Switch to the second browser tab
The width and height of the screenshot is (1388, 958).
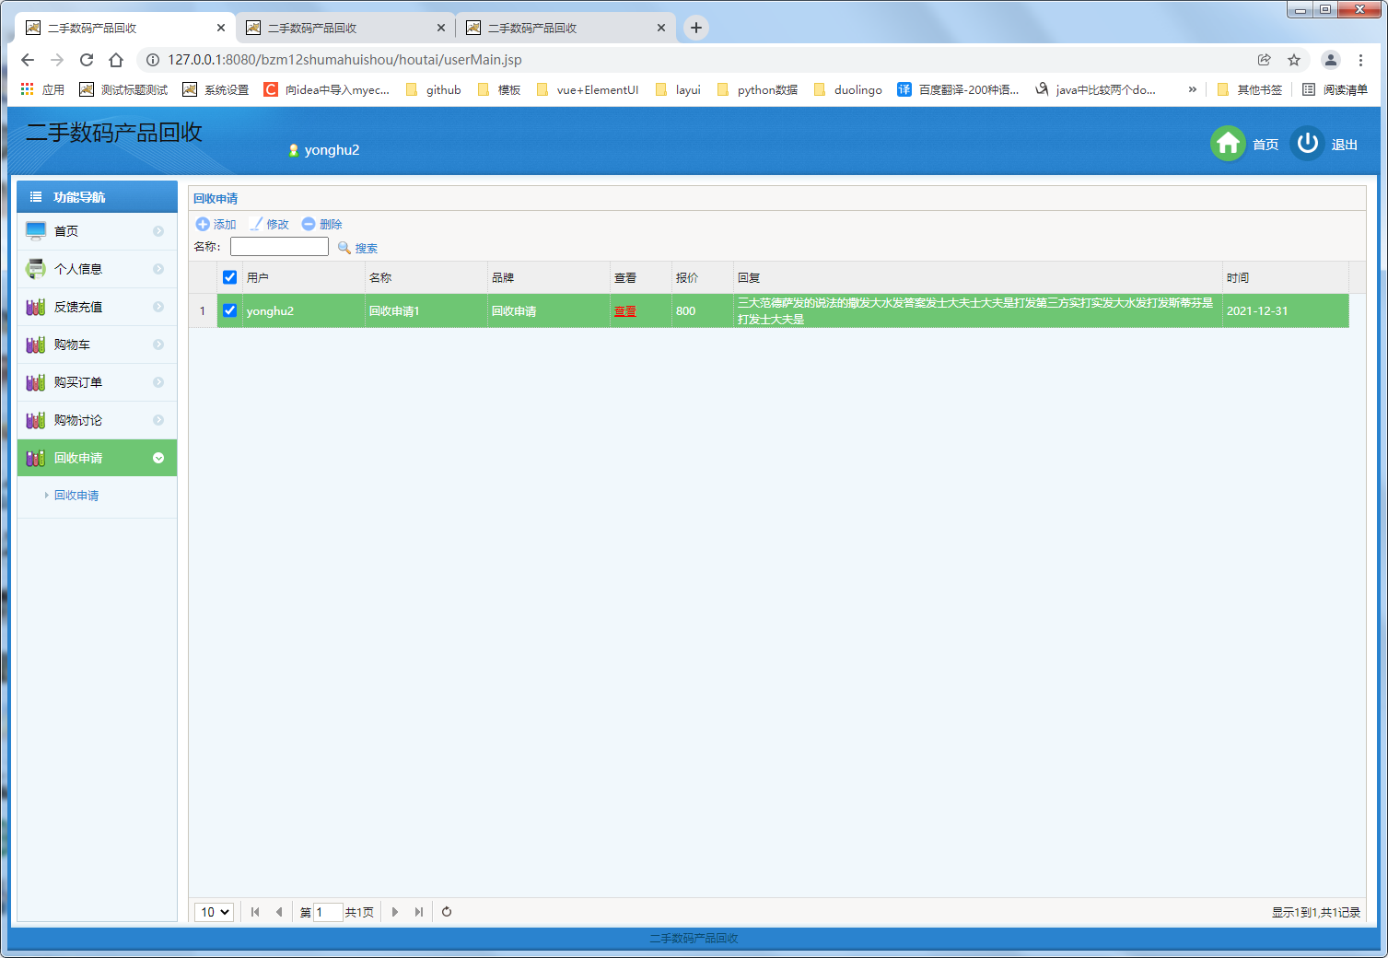(345, 28)
